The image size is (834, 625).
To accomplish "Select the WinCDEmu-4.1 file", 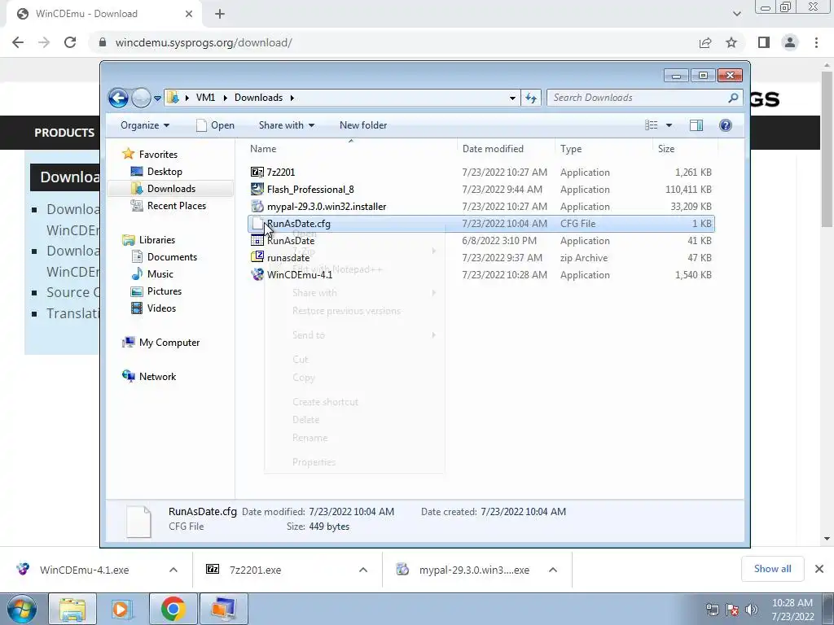I will [481, 275].
